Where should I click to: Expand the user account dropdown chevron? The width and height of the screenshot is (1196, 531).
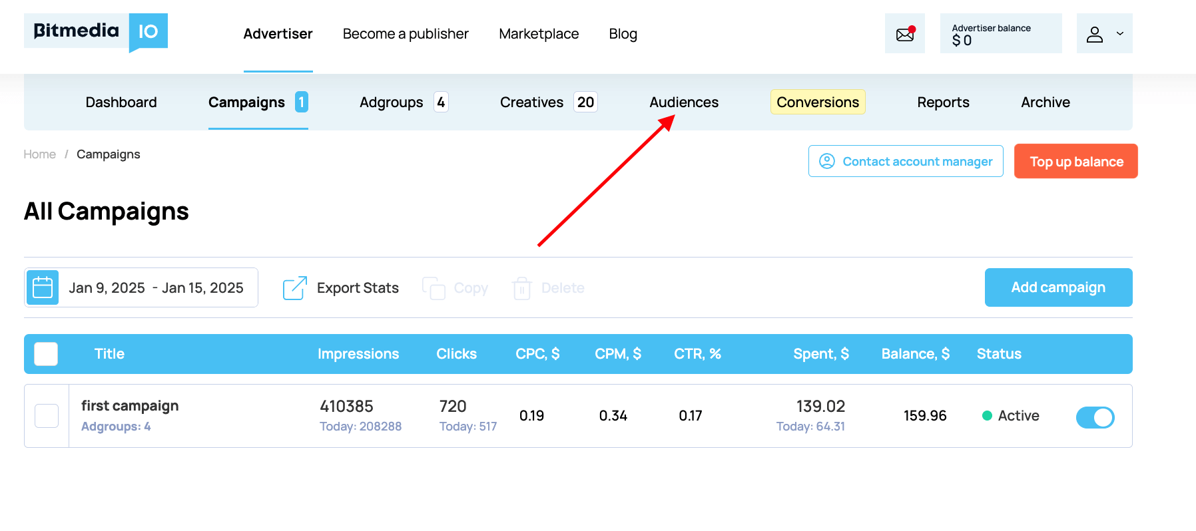pyautogui.click(x=1120, y=34)
